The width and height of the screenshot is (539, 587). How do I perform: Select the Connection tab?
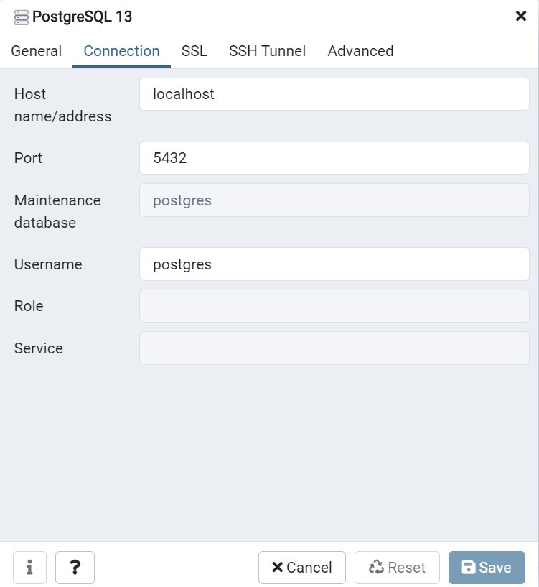[x=121, y=51]
